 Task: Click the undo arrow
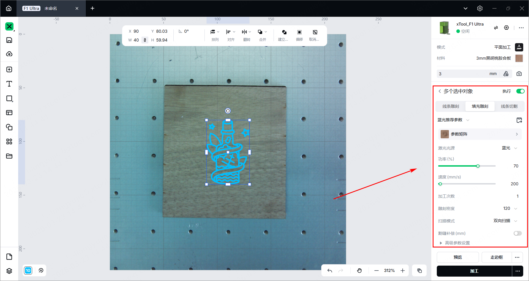coord(330,271)
